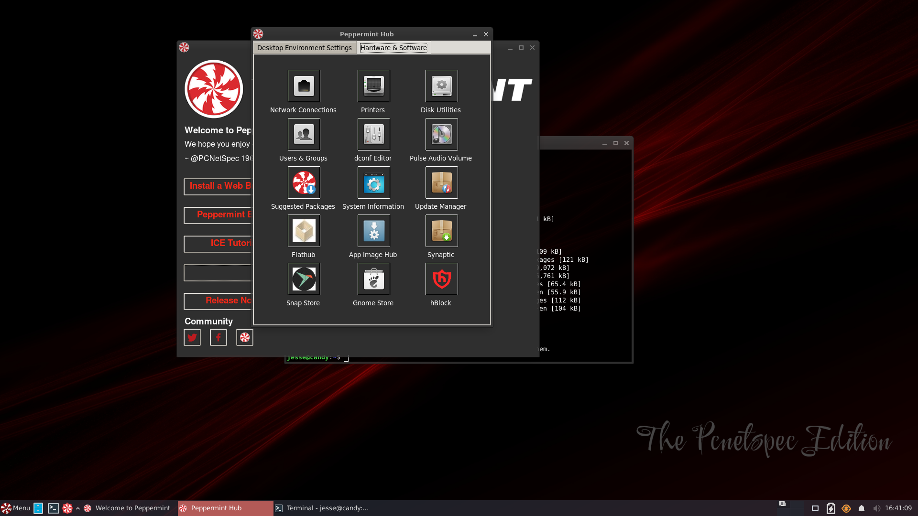
Task: Click the ICE Tutorial button in Welcome window
Action: click(218, 244)
